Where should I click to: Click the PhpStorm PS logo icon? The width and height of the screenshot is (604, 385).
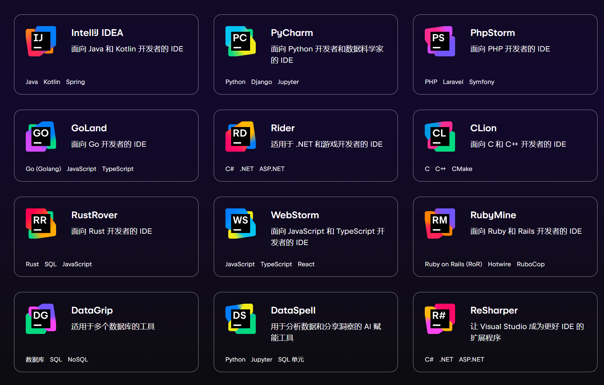click(x=440, y=41)
